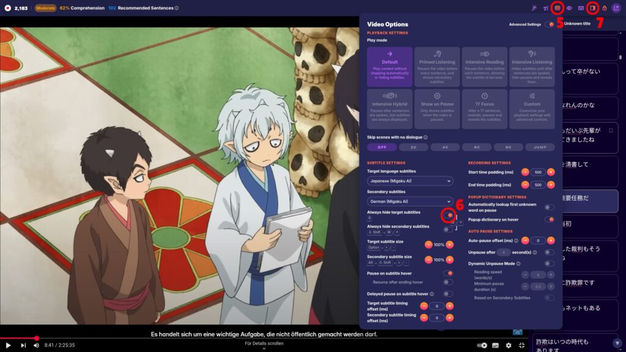Play the video

coord(8,345)
